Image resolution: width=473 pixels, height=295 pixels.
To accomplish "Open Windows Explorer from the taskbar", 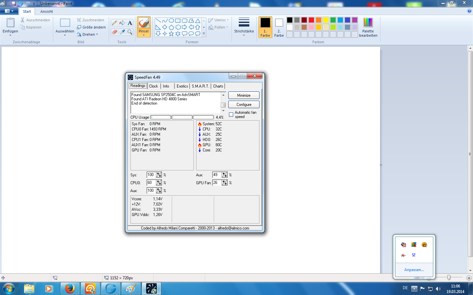I will pyautogui.click(x=29, y=288).
